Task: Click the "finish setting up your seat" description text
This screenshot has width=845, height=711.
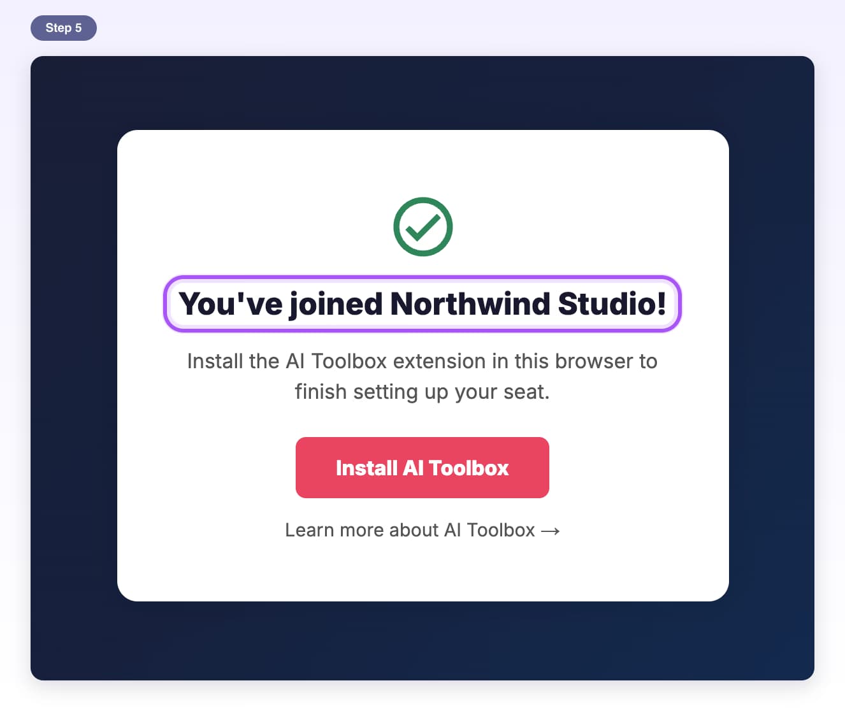Action: [x=422, y=391]
